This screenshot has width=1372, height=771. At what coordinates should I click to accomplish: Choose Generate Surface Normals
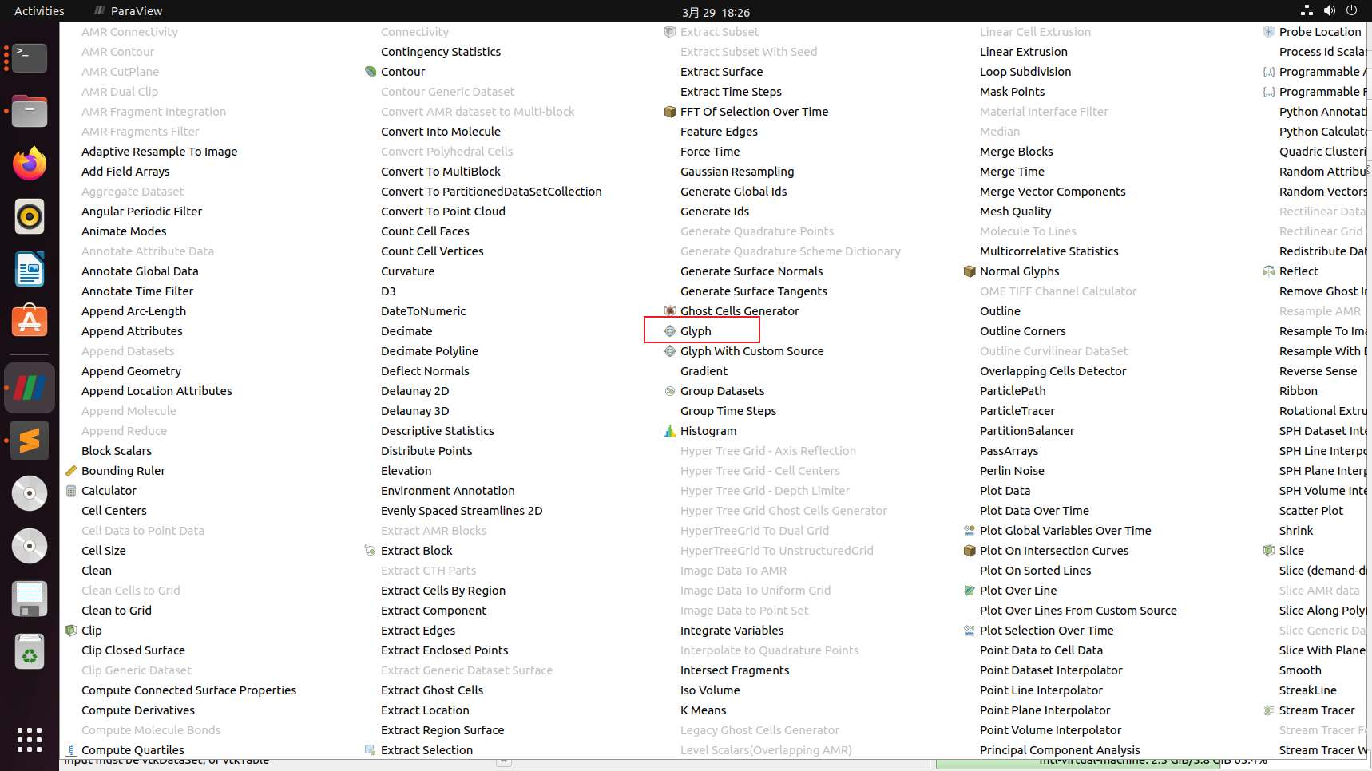click(x=751, y=271)
